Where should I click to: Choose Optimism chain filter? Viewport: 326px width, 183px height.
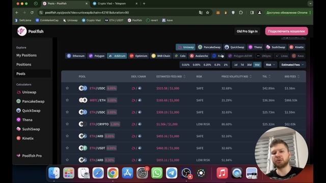point(139,56)
